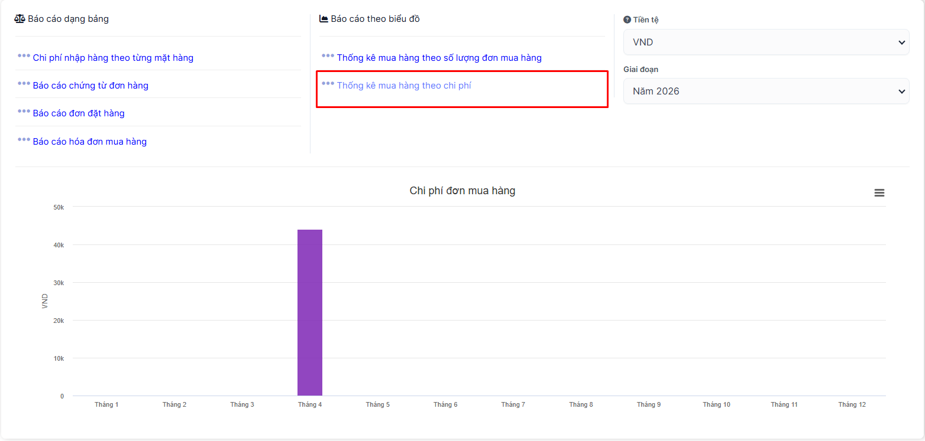Click the help icon beside Tiền tệ

[x=627, y=20]
